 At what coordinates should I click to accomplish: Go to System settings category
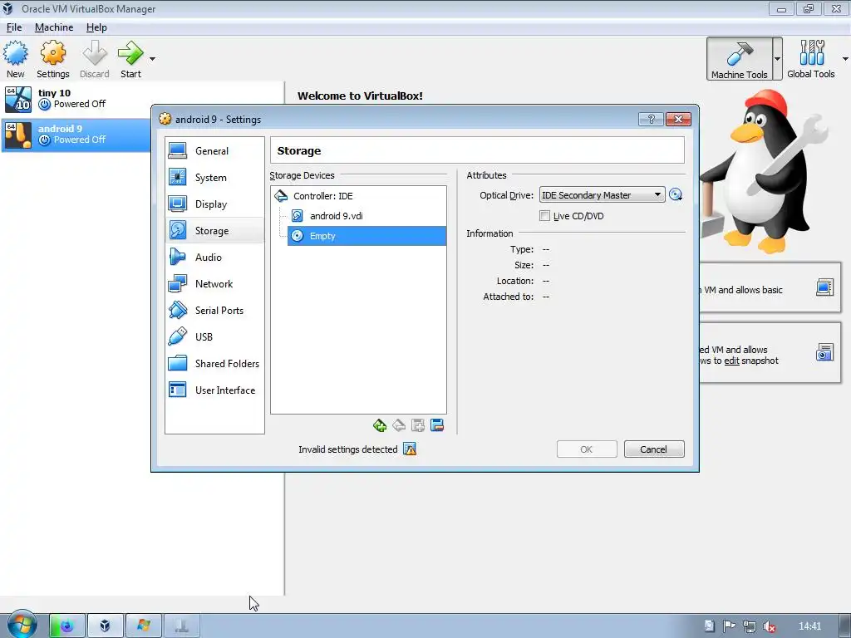coord(214,178)
